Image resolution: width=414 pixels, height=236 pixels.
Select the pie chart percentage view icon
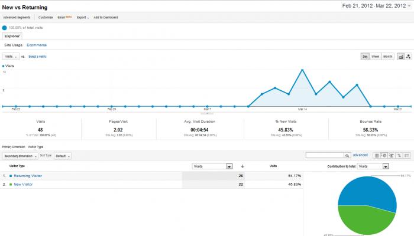(384, 156)
